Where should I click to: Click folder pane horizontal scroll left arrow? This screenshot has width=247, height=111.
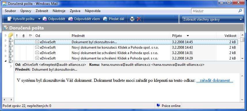4,100
